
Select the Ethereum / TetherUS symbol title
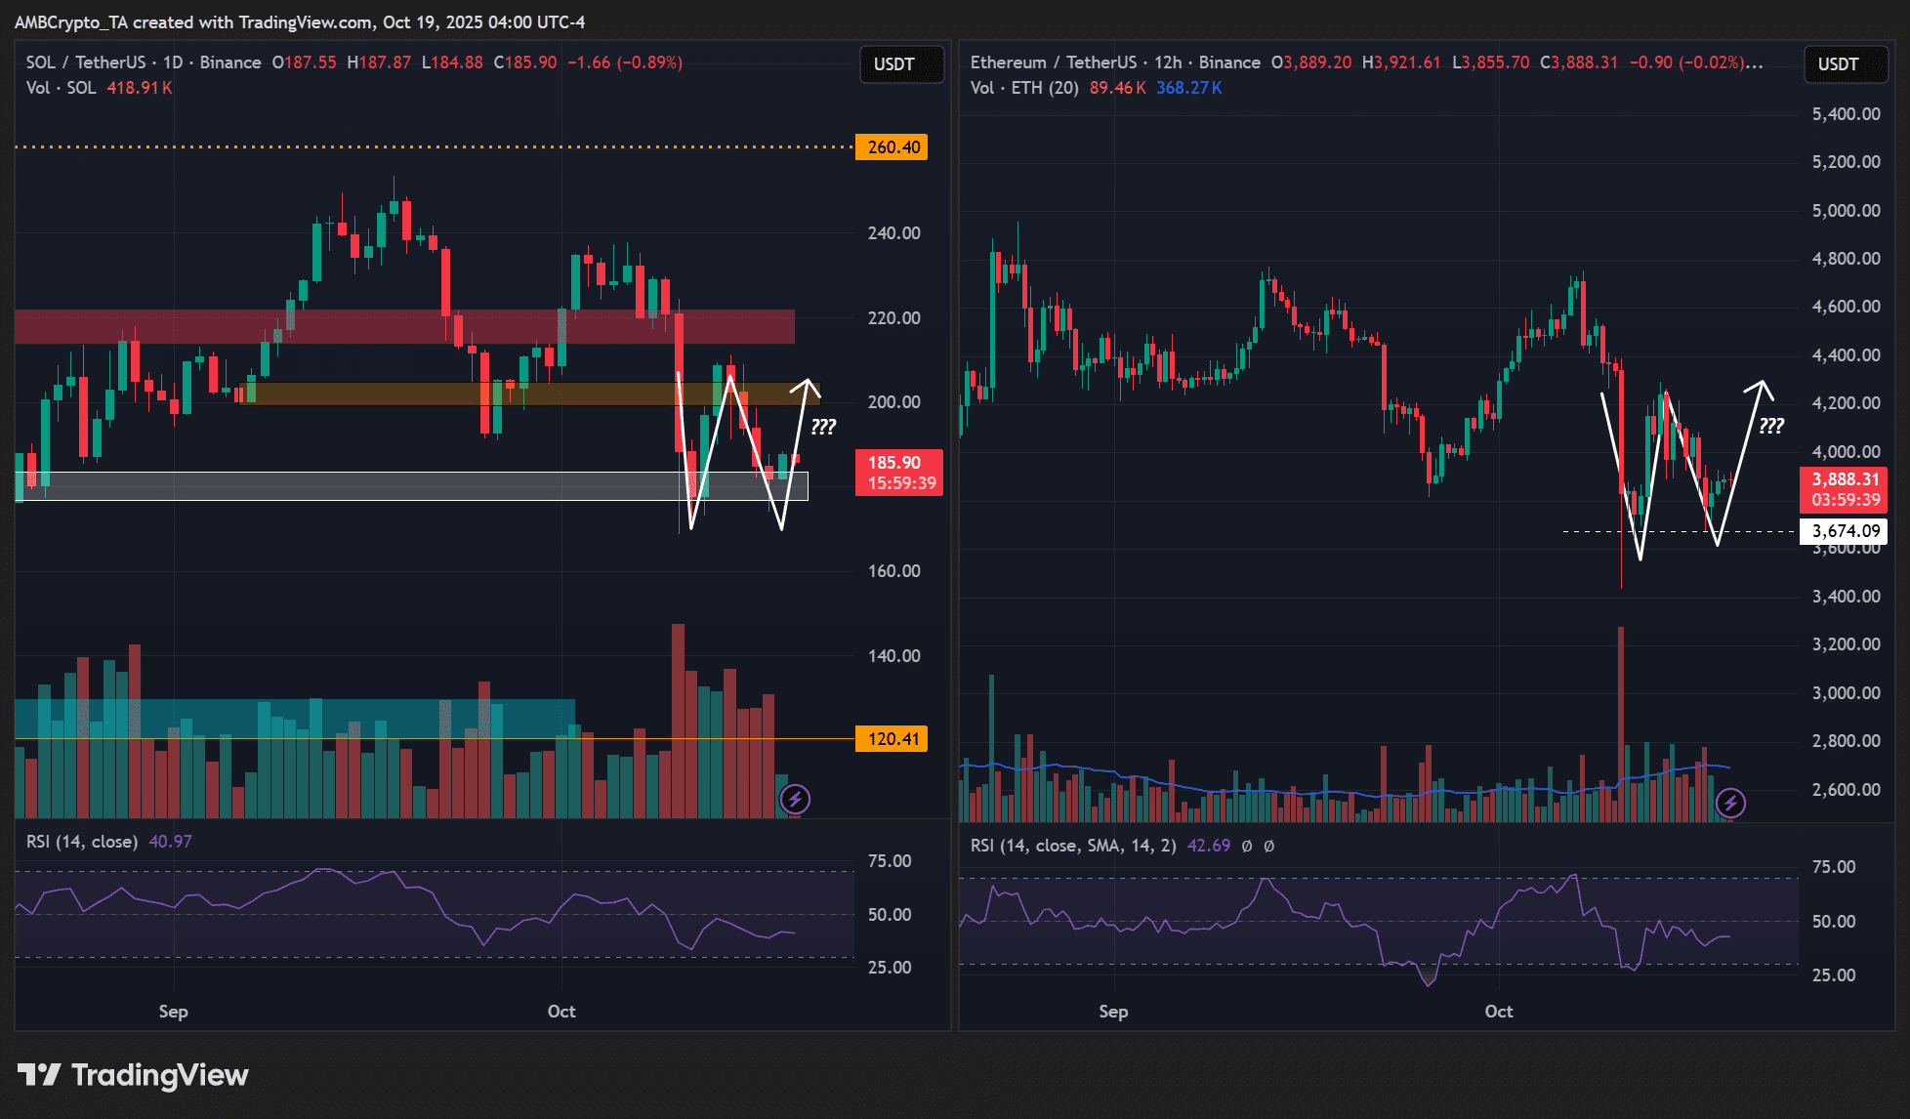coord(1053,62)
